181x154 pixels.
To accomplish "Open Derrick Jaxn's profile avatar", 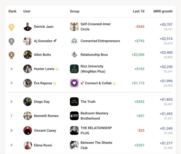I will pyautogui.click(x=28, y=27).
